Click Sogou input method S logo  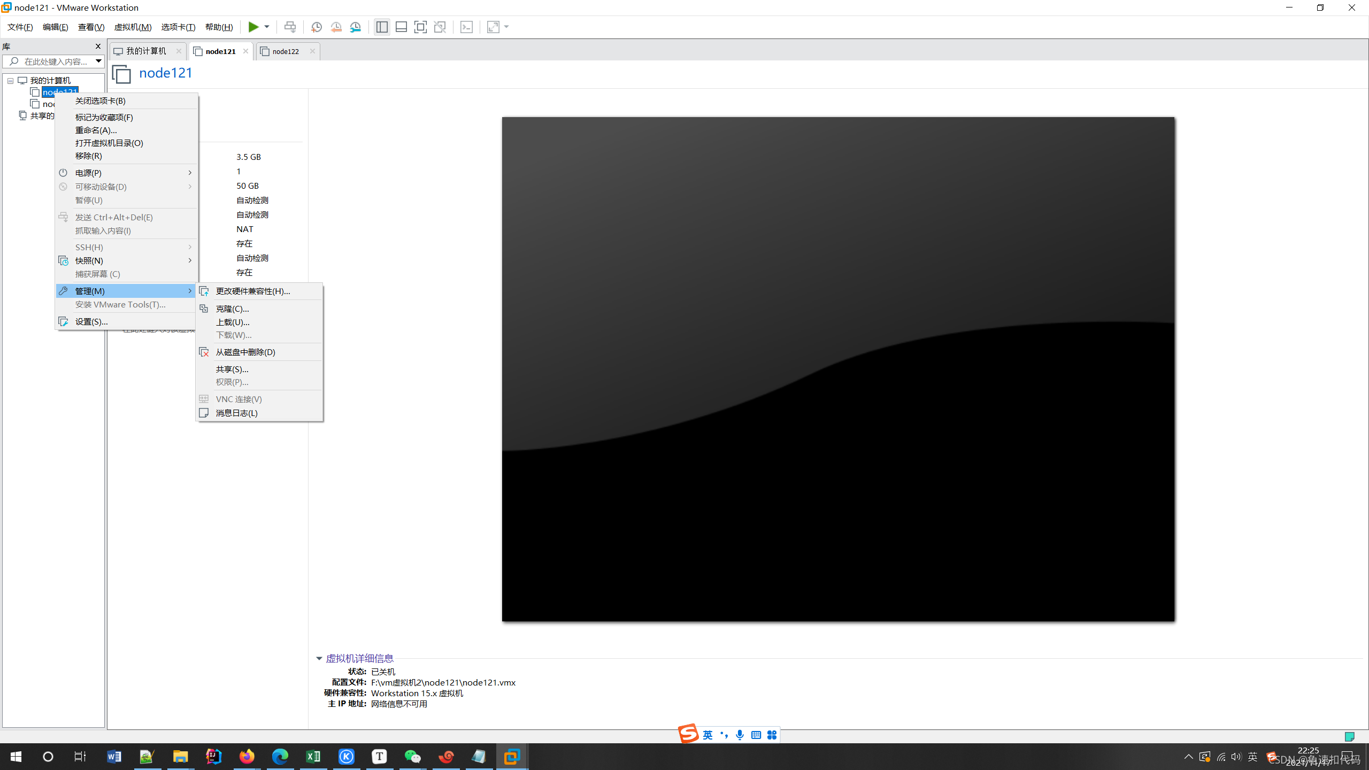point(688,734)
